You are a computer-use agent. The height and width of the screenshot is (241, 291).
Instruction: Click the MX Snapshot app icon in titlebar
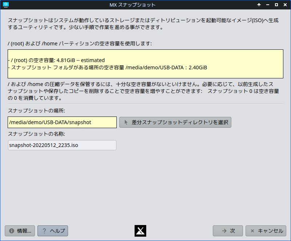[6, 5]
